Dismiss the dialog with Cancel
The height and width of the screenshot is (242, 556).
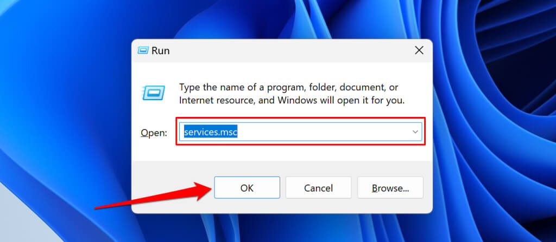tap(318, 188)
